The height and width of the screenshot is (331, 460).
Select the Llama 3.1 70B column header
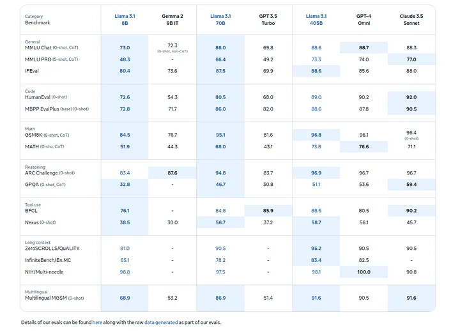220,19
